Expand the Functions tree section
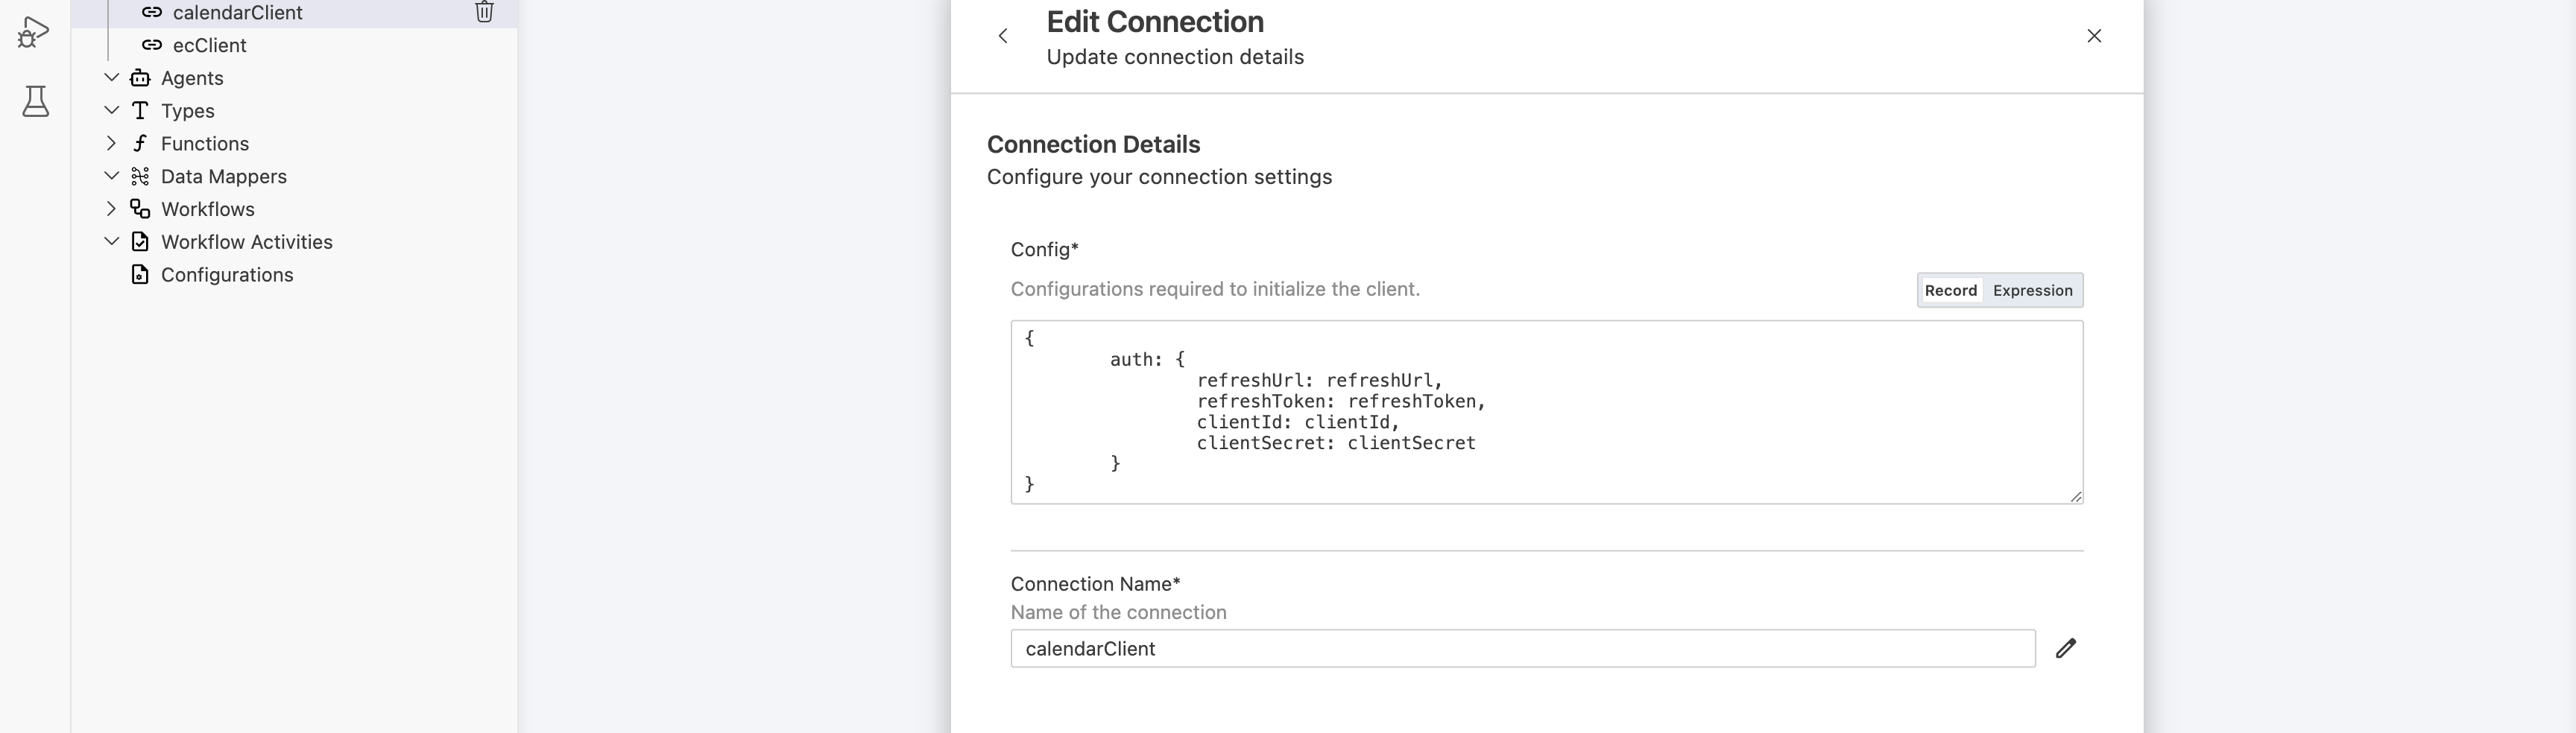 point(112,143)
